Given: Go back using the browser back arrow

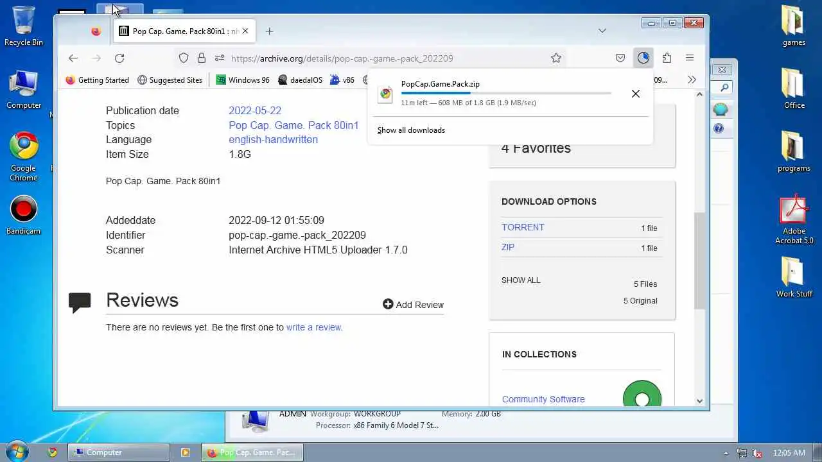Looking at the screenshot, I should coord(73,58).
